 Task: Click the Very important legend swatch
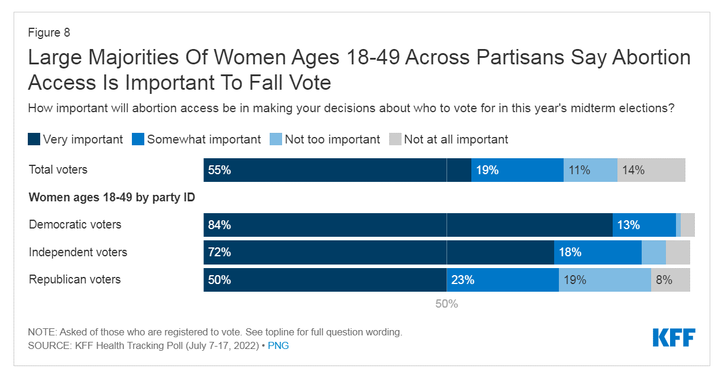(x=34, y=140)
